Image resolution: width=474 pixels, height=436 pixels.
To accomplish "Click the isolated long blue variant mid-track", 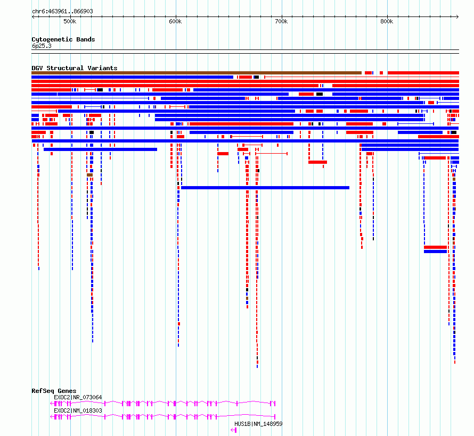I will point(265,188).
